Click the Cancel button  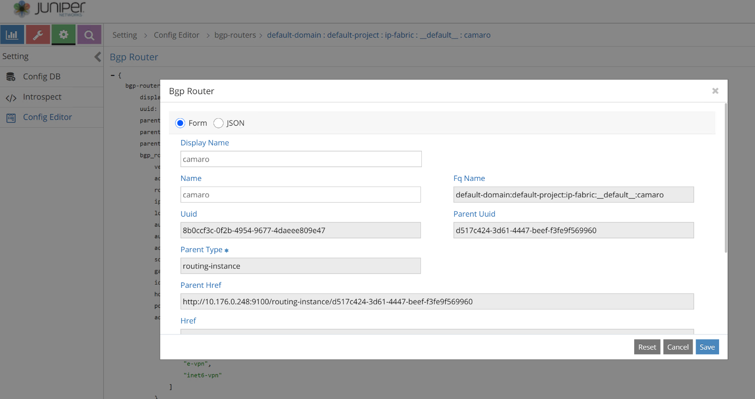(678, 347)
